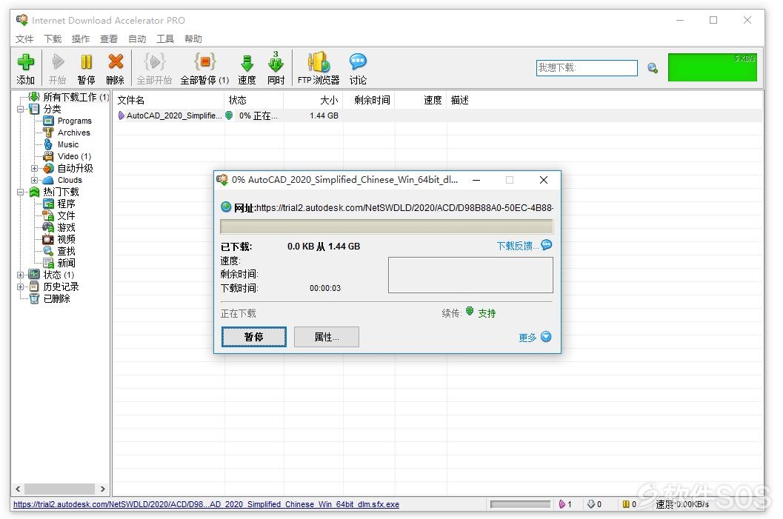
Task: Click the green Add (添加) download button
Action: coord(25,68)
